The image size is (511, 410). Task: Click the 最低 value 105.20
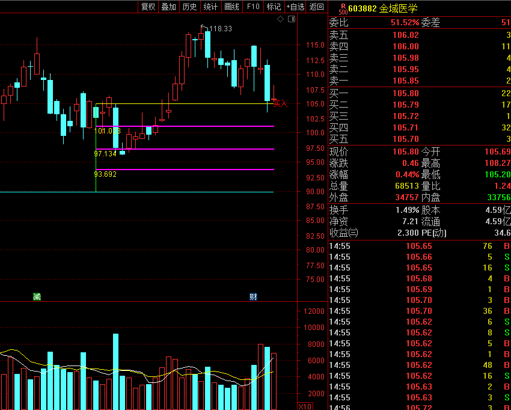(x=498, y=174)
